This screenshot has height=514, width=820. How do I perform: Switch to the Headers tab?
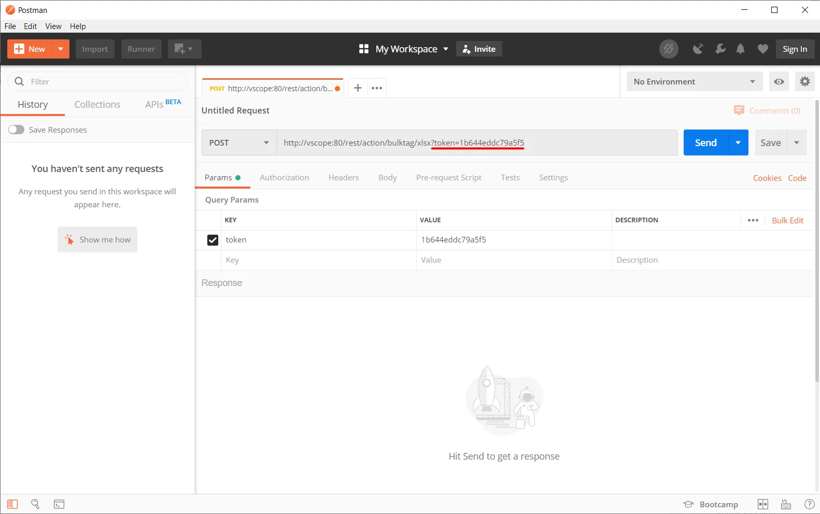(x=344, y=177)
